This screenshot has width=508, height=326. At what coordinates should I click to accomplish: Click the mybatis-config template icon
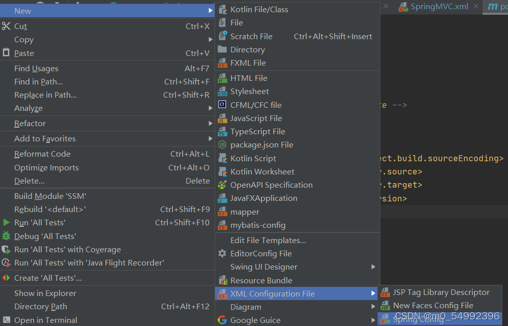click(x=222, y=225)
